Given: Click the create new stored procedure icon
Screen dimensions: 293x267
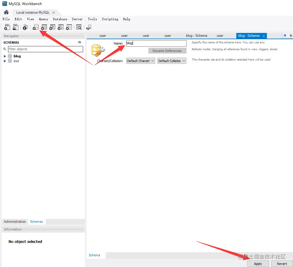Looking at the screenshot, I should [x=61, y=27].
